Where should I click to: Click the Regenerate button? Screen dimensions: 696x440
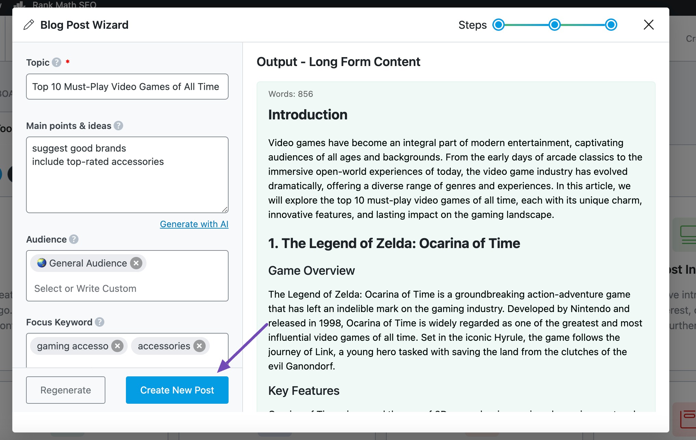pyautogui.click(x=65, y=390)
